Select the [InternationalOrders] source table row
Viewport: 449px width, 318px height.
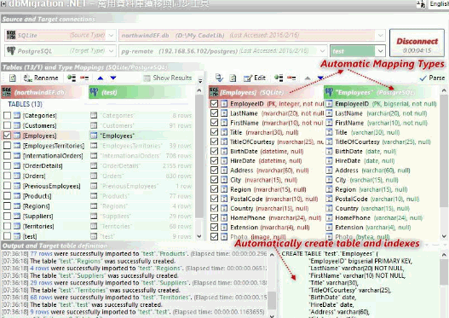tap(44, 156)
